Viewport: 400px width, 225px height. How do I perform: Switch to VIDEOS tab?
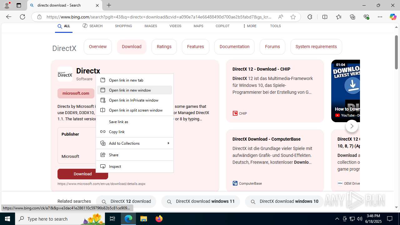175,26
